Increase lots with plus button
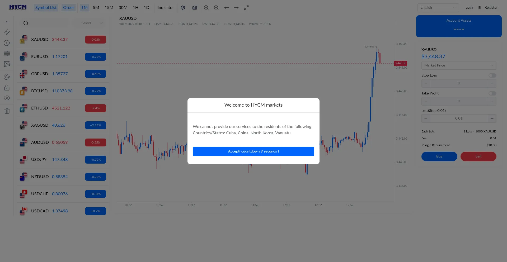The width and height of the screenshot is (507, 262). click(492, 118)
